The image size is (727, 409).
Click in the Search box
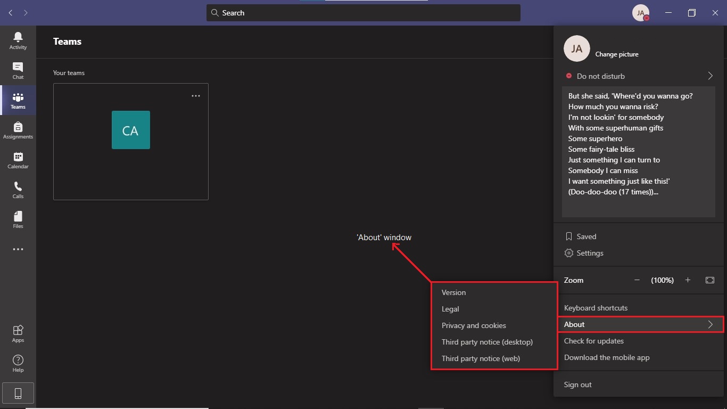tap(363, 13)
